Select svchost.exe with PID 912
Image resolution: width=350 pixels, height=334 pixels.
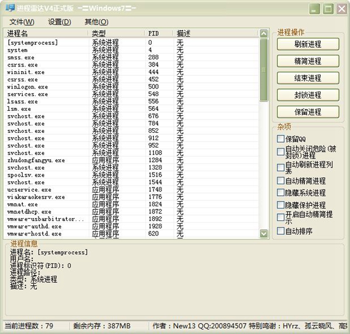131,138
